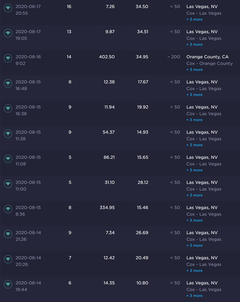Select the wifi icon beside the 2020-08-14 21:26 test
This screenshot has height=302, width=240.
(x=8, y=234)
